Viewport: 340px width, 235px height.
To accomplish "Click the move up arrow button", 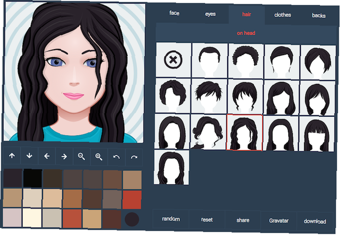I will [12, 155].
